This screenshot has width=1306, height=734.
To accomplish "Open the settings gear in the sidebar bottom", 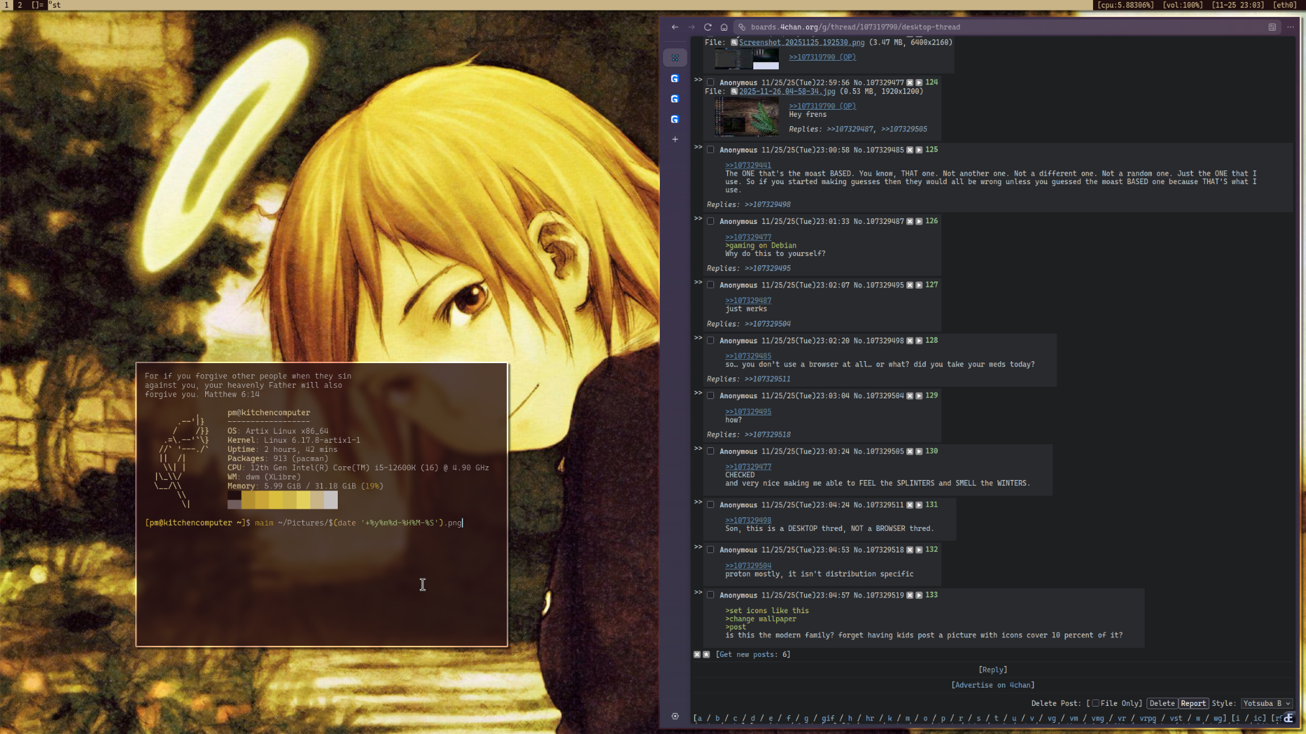I will click(675, 716).
